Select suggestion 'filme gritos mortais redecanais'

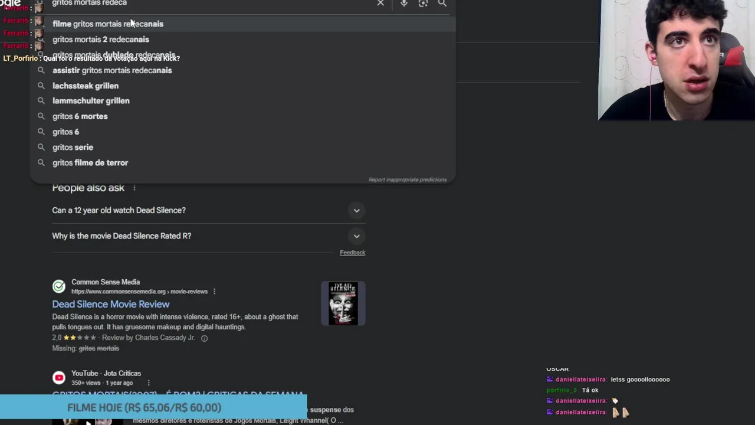(243, 24)
